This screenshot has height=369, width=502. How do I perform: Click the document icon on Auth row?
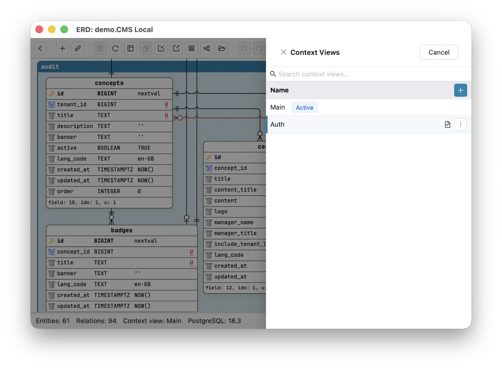coord(447,124)
